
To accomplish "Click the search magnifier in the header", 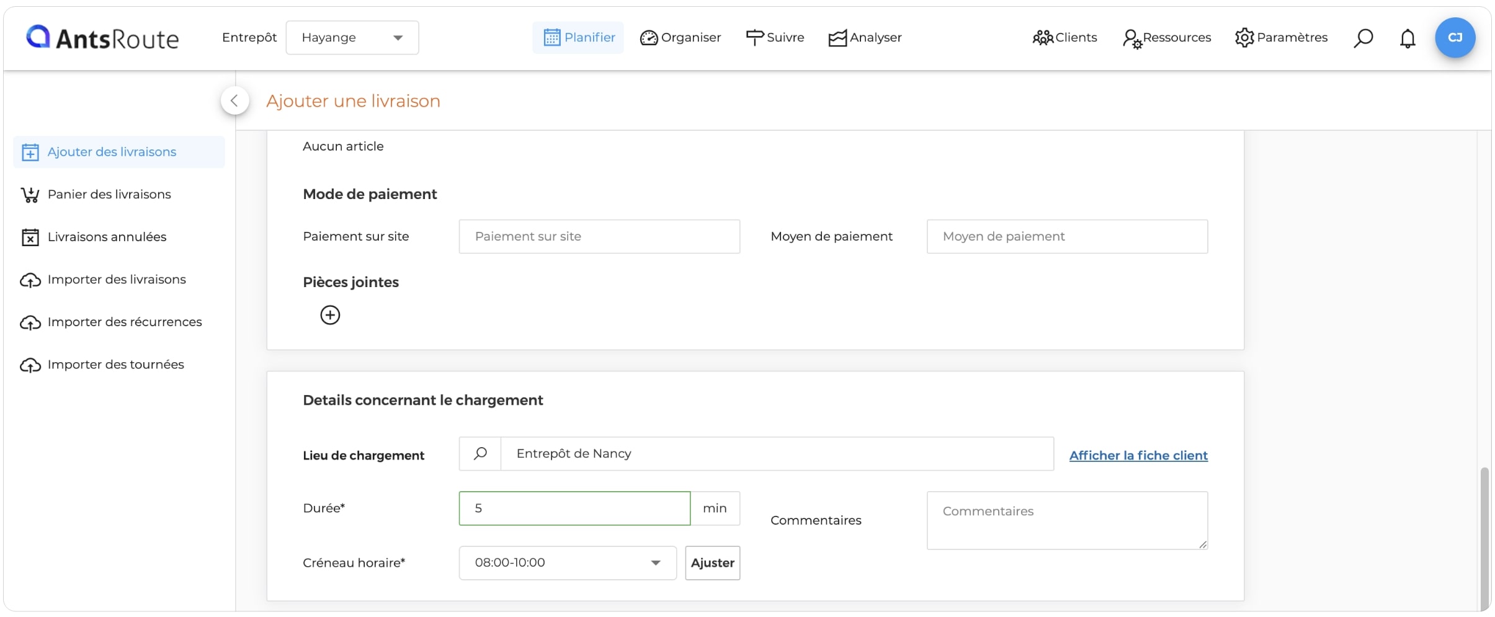I will 1363,38.
